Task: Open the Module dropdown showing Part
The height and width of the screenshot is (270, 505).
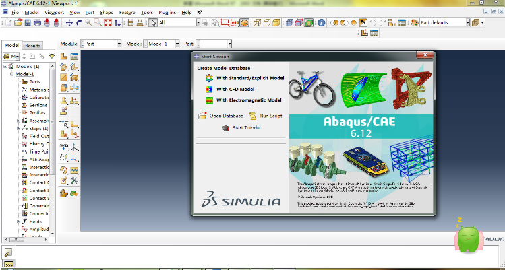Action: 100,44
